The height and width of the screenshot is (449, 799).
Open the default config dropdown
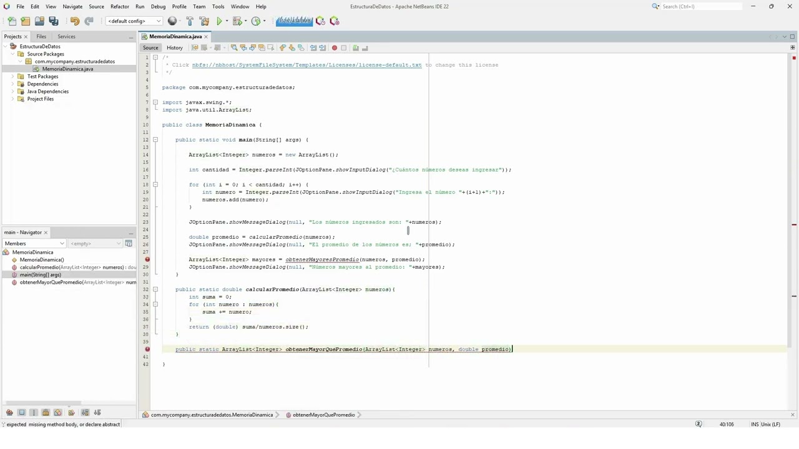pos(134,21)
